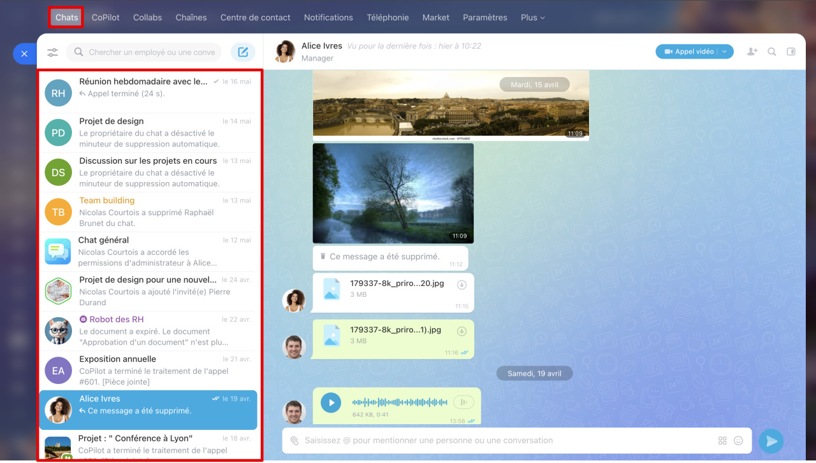This screenshot has height=463, width=816.
Task: Open the Robot des RH chat
Action: click(x=149, y=331)
